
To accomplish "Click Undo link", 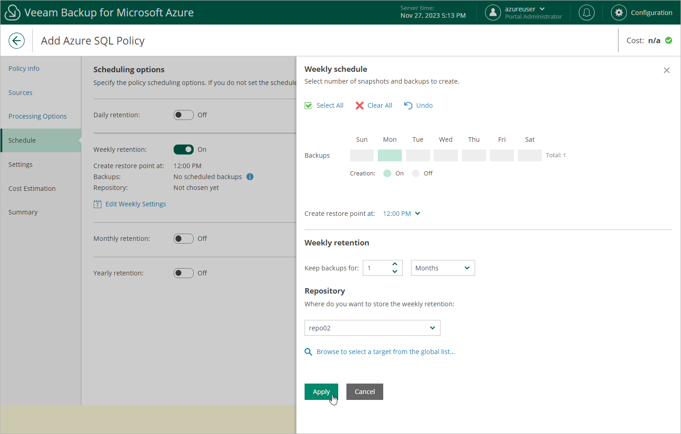I will point(425,105).
